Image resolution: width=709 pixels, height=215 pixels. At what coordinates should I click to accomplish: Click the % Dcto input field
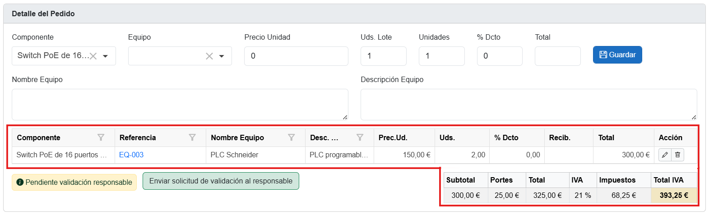500,56
